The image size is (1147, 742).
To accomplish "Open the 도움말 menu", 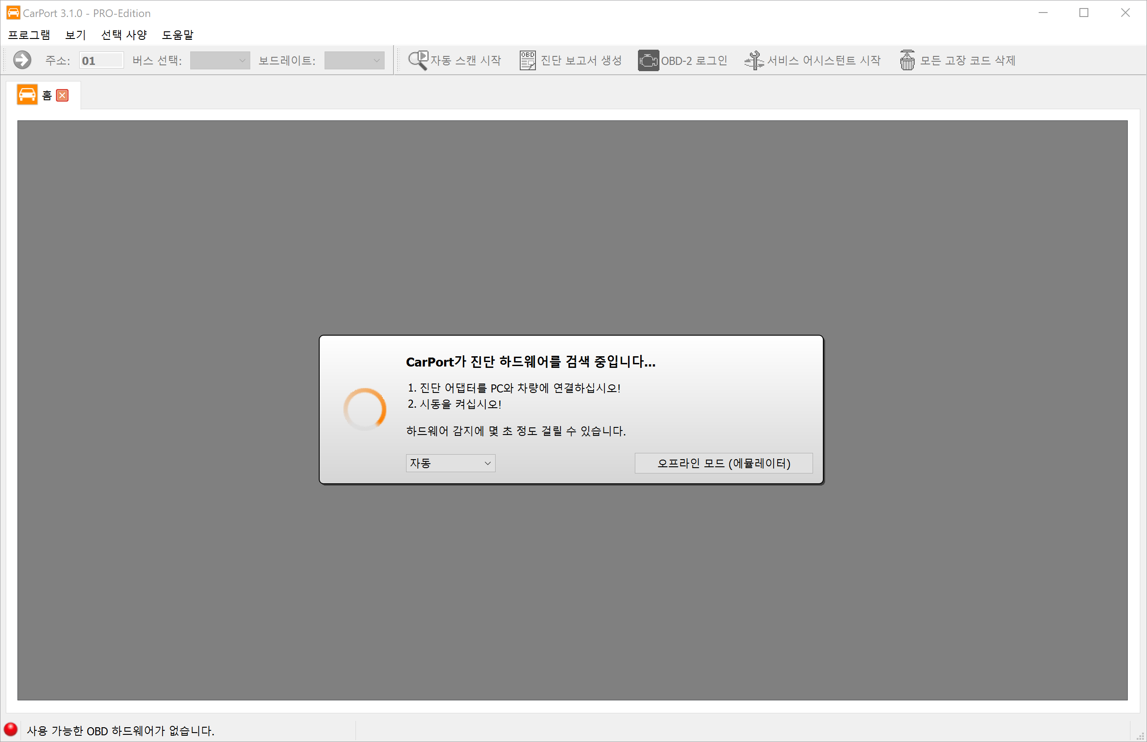I will 178,35.
